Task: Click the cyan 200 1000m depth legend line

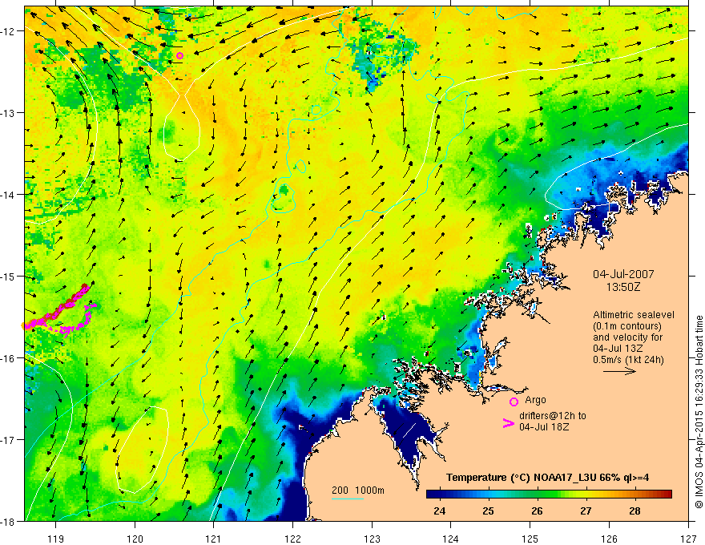Action: tap(348, 499)
